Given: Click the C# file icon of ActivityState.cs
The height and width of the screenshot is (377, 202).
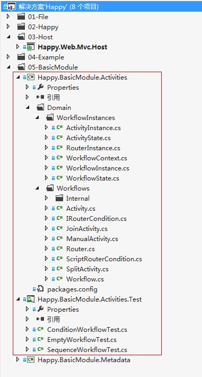Looking at the screenshot, I should pyautogui.click(x=59, y=138).
